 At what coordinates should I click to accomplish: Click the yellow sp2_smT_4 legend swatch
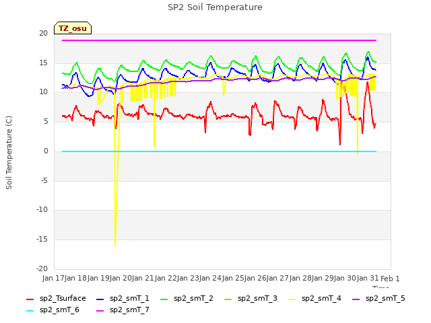click(292, 299)
